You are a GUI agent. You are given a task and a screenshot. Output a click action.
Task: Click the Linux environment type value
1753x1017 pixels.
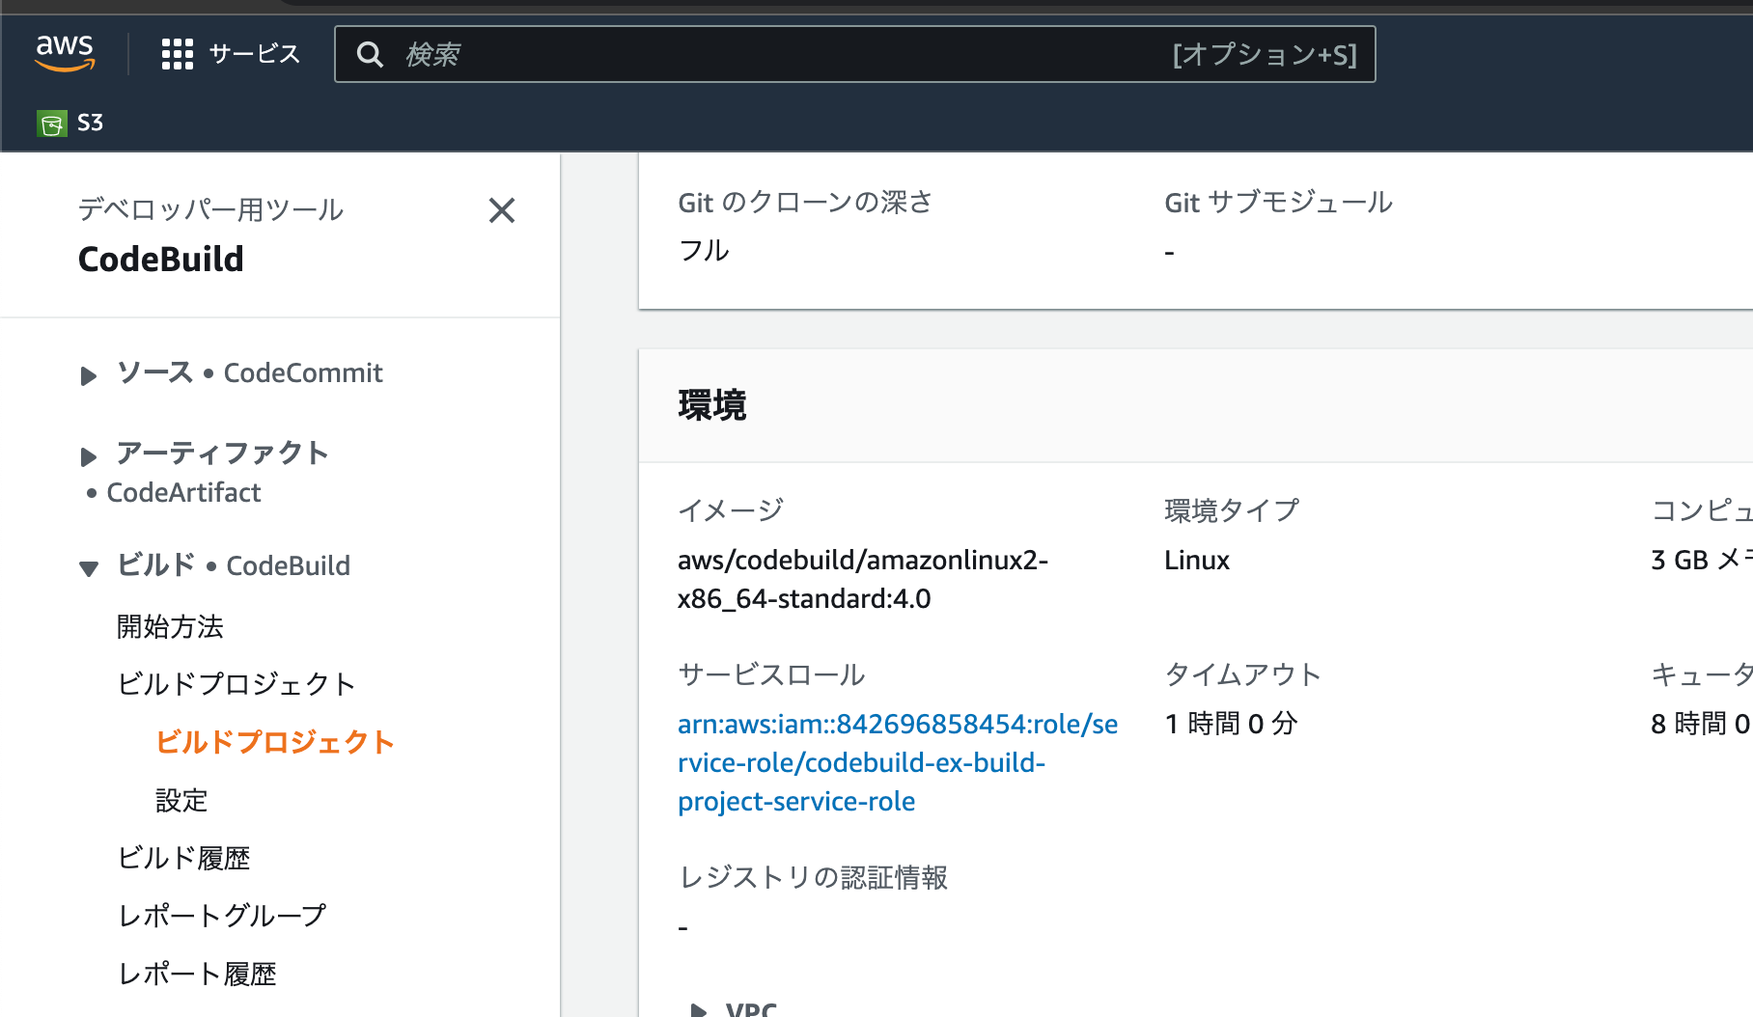[x=1197, y=560]
